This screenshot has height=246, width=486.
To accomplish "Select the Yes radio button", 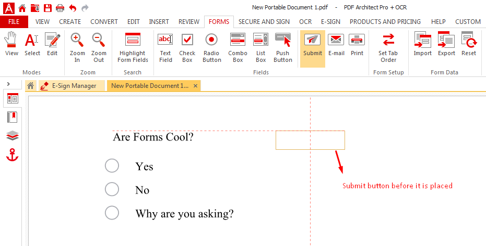I will point(112,165).
